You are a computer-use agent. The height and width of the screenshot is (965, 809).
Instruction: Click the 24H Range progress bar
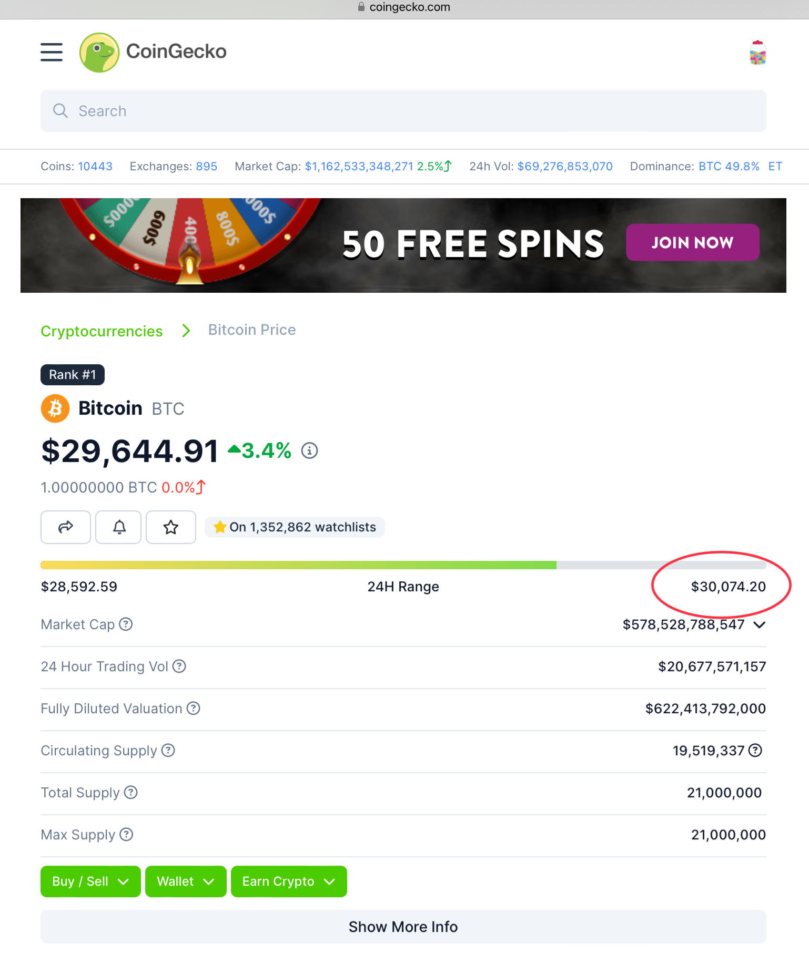tap(403, 565)
